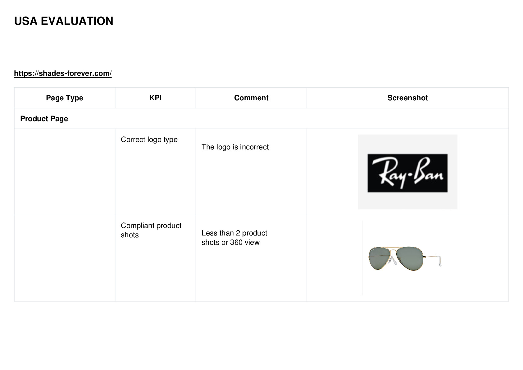The image size is (523, 370).
Task: Click the empty Page Type cell beside logo row
Action: point(65,172)
